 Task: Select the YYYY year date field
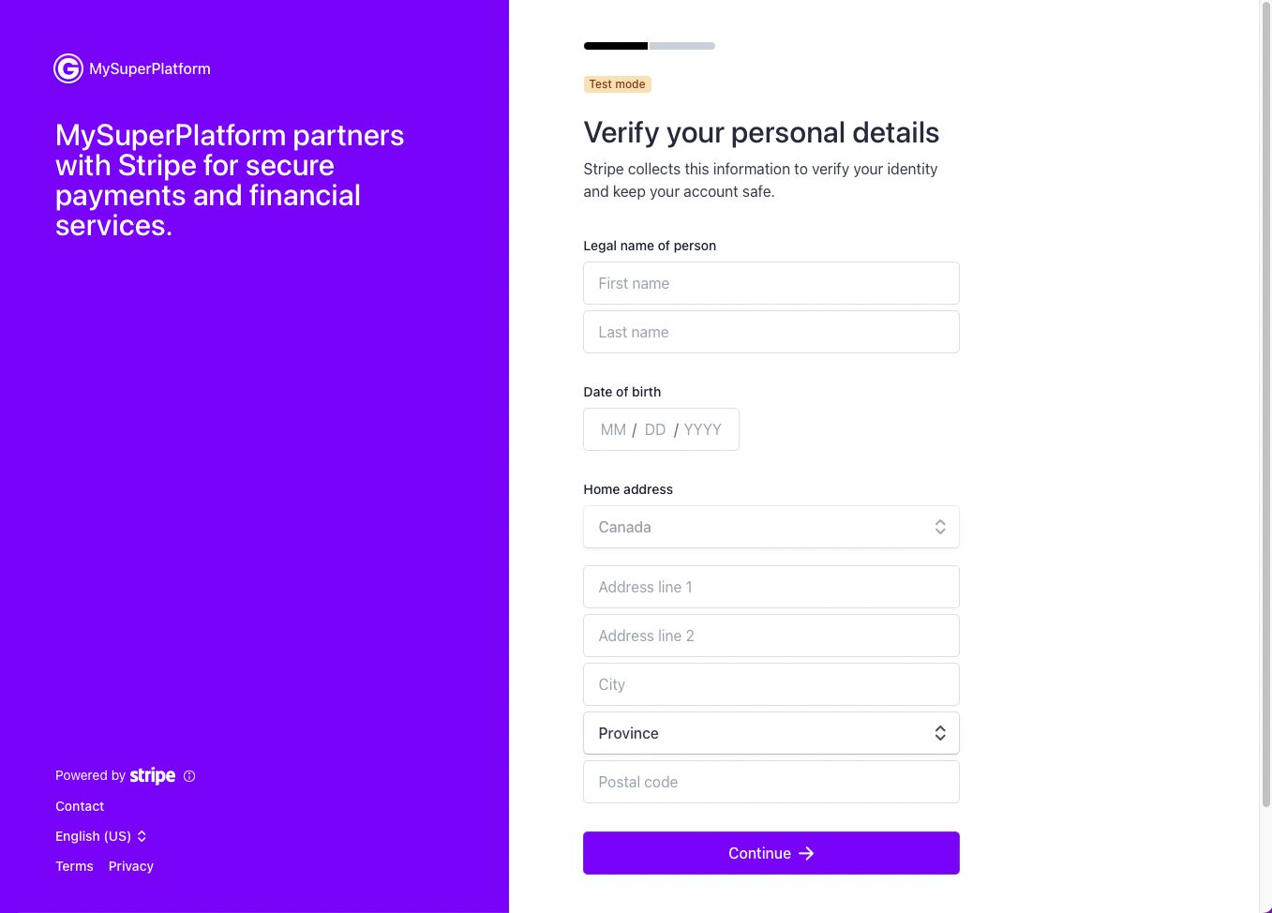point(703,429)
